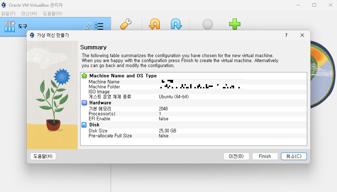Viewport: 337px width, 192px height.
Task: Click the question mark help icon in dialog title
Action: tap(286, 35)
